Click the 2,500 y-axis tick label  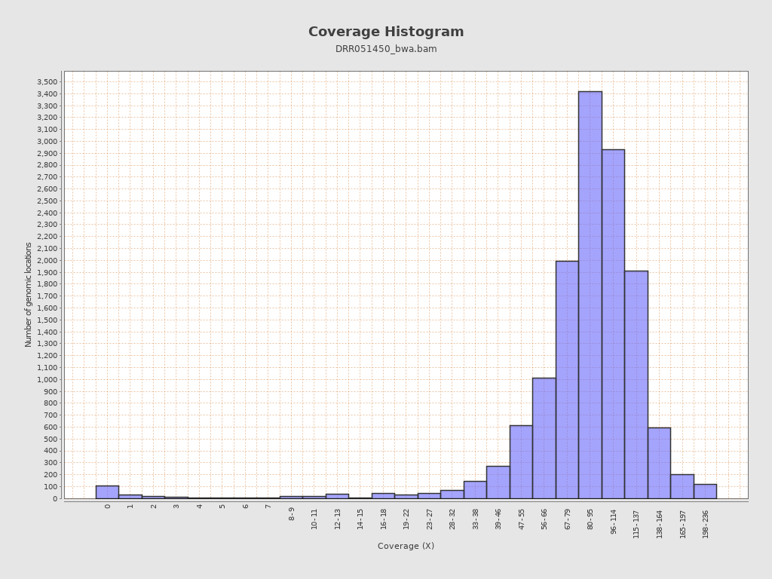[47, 201]
